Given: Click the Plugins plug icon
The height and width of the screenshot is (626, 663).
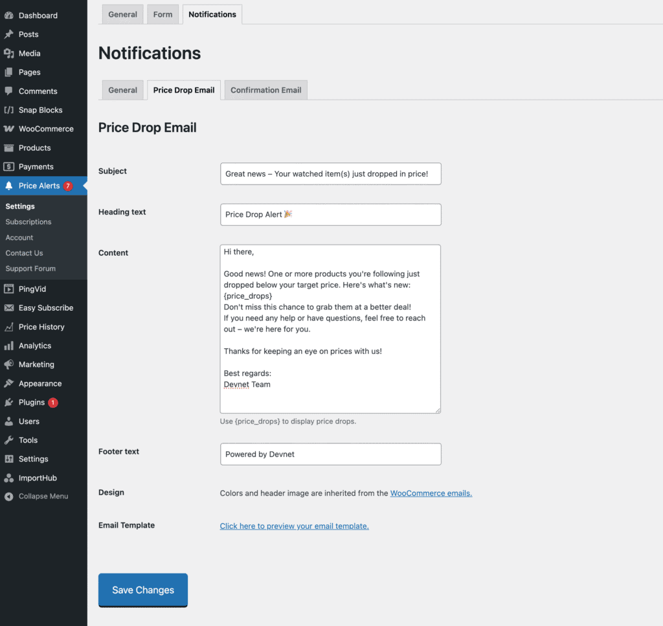Looking at the screenshot, I should coord(9,403).
